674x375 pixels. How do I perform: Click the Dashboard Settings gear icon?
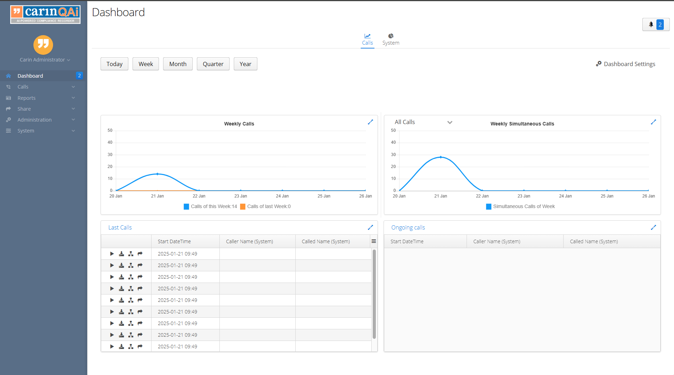point(598,64)
